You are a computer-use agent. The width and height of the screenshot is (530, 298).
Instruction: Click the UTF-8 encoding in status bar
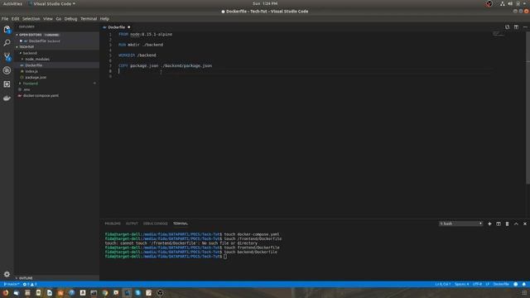click(477, 284)
